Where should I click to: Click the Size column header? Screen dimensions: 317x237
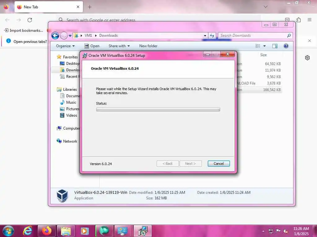point(263,55)
